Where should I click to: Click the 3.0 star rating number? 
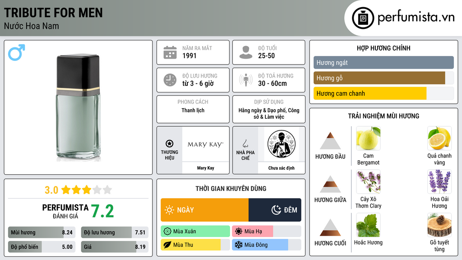pos(51,190)
